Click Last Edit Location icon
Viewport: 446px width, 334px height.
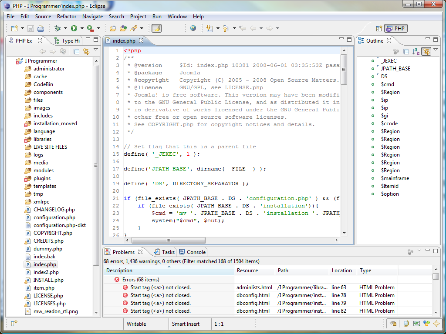(242, 28)
